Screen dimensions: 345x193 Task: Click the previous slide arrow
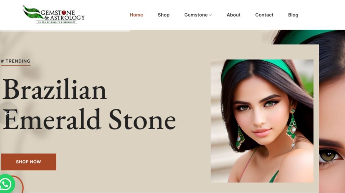(7, 113)
